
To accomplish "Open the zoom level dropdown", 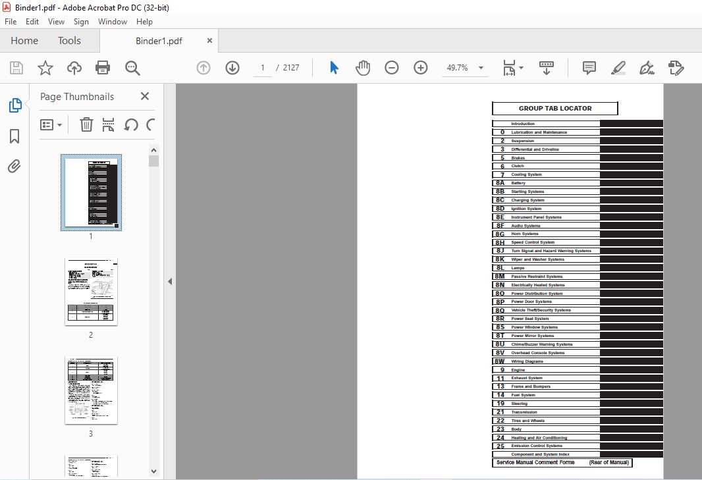I will 481,68.
